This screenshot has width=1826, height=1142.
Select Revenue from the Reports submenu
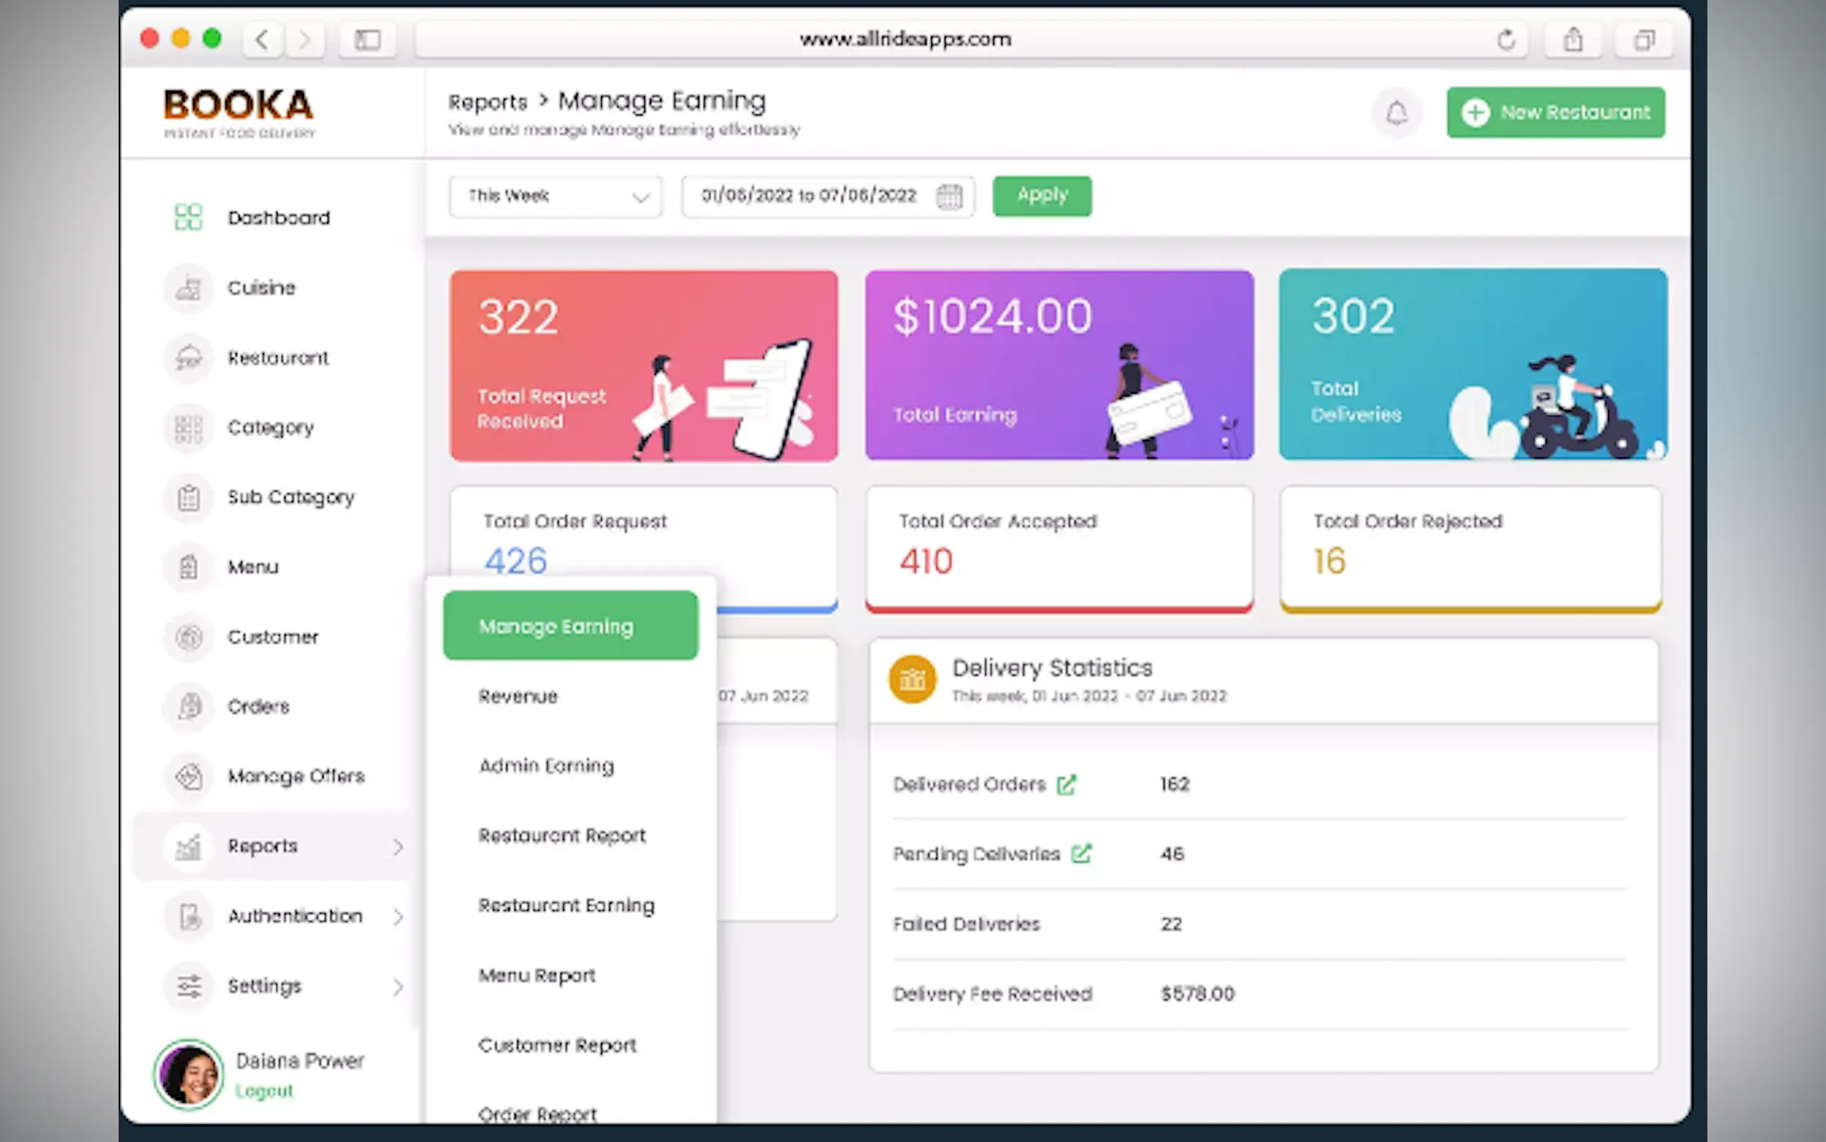pos(518,696)
